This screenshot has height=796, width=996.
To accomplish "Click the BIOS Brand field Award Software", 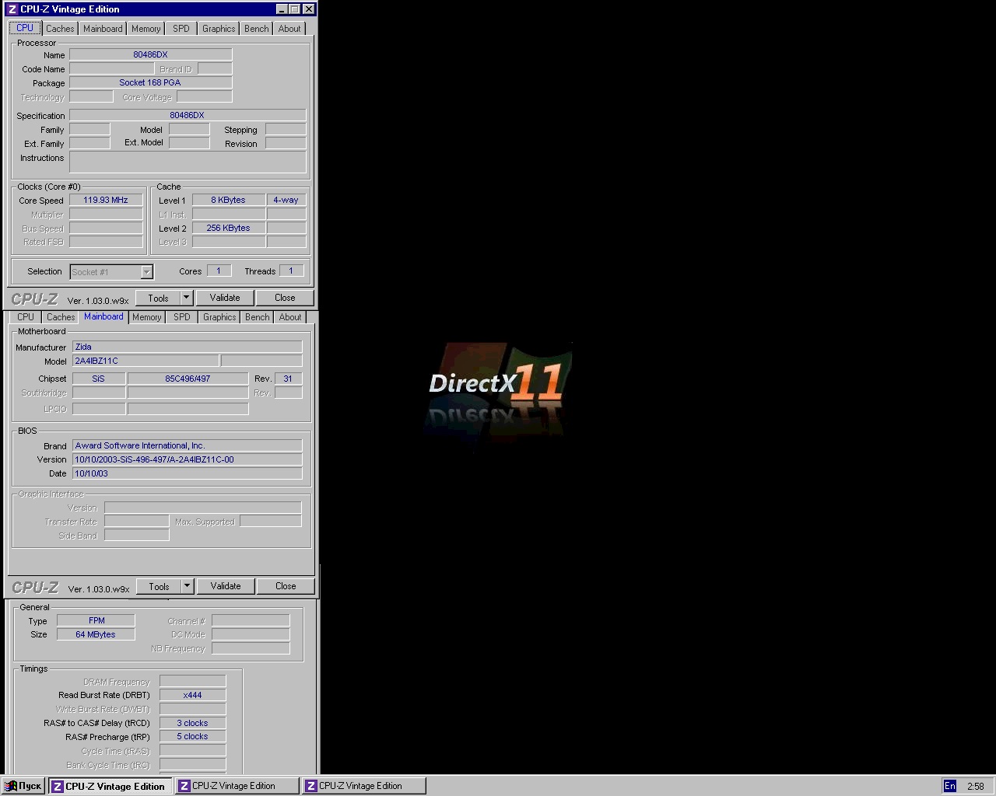I will point(187,445).
